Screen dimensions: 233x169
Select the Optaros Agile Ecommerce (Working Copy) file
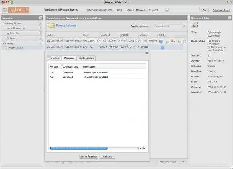73,41
